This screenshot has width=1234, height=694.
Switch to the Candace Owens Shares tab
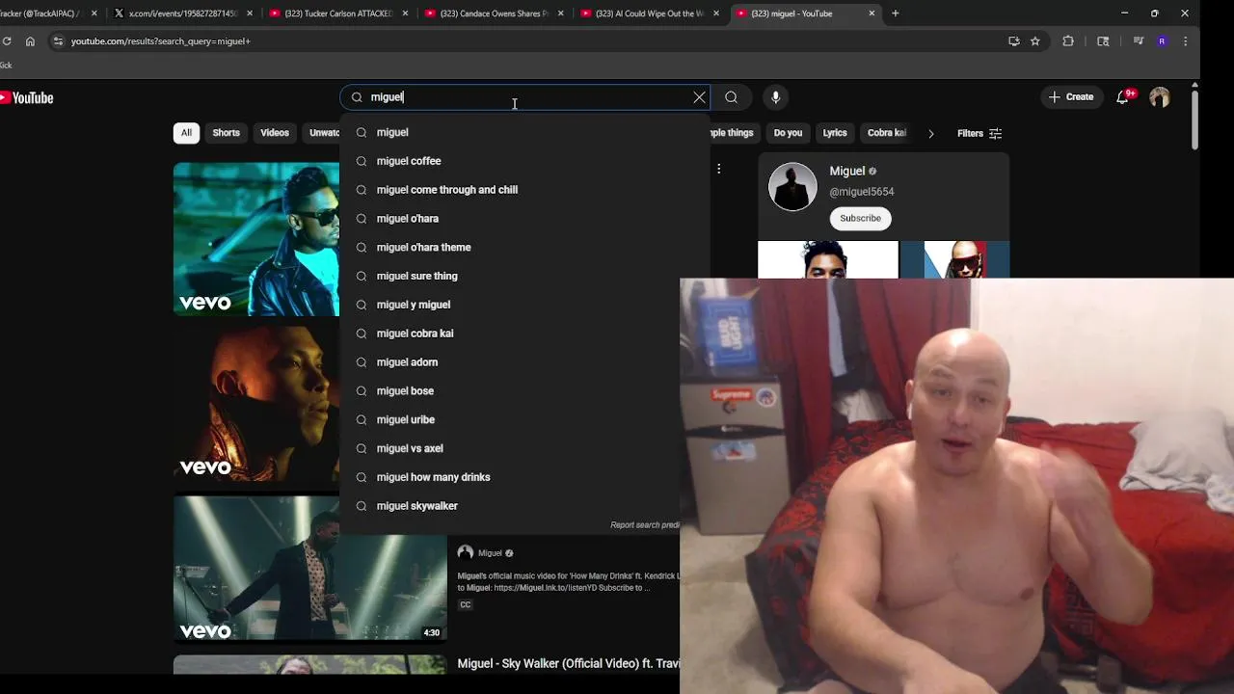point(494,13)
